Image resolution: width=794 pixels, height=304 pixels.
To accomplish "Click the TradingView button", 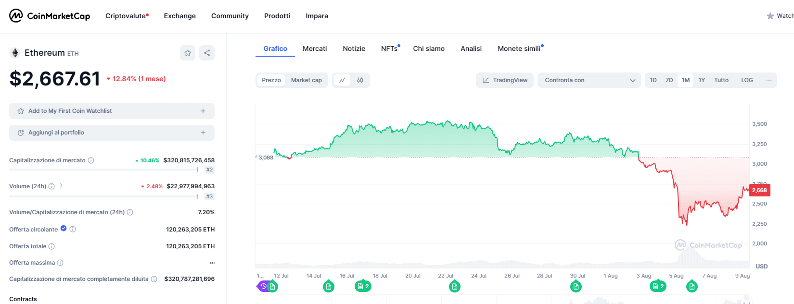I will [505, 80].
